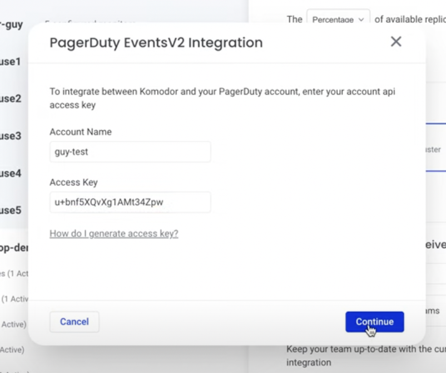The image size is (446, 373).
Task: Open the 'How do I generate access key?' link
Action: [x=114, y=233]
